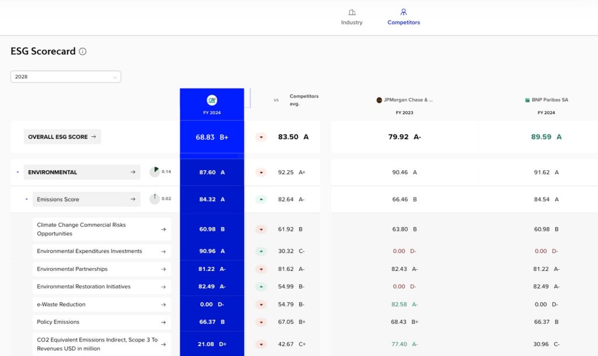Click the green up-trend indicator for Emissions Score

261,199
